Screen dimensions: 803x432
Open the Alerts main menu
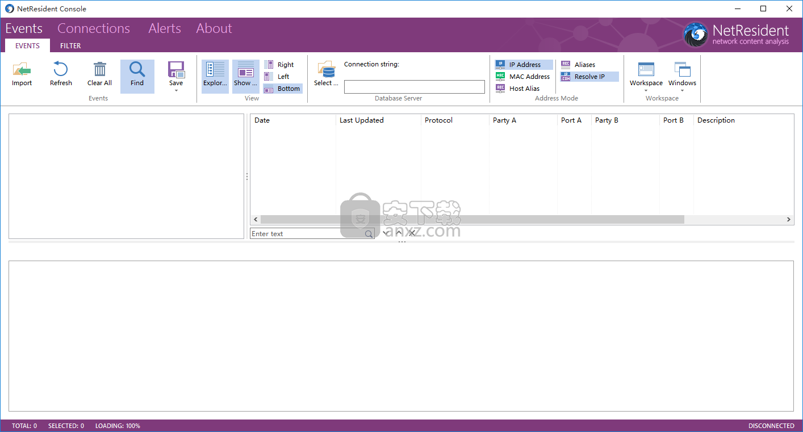(165, 28)
